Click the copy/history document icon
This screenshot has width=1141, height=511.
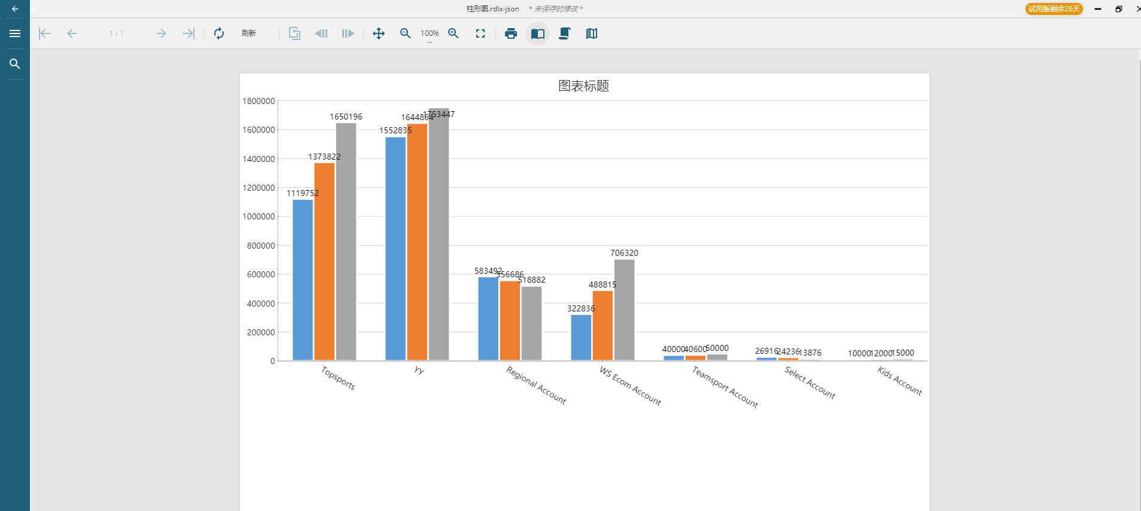tap(294, 33)
